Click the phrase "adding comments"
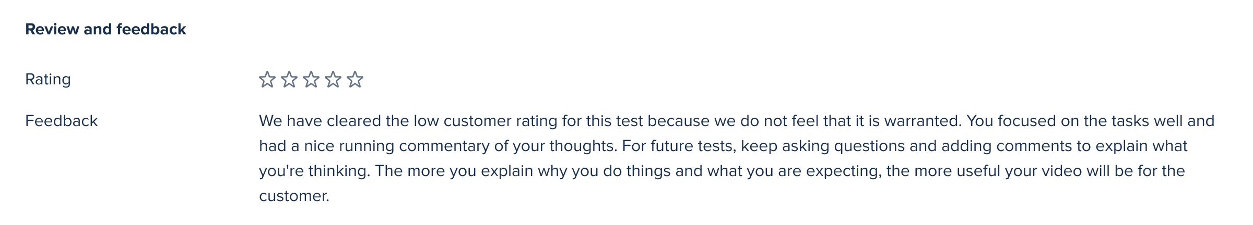The height and width of the screenshot is (225, 1253). click(x=1006, y=146)
